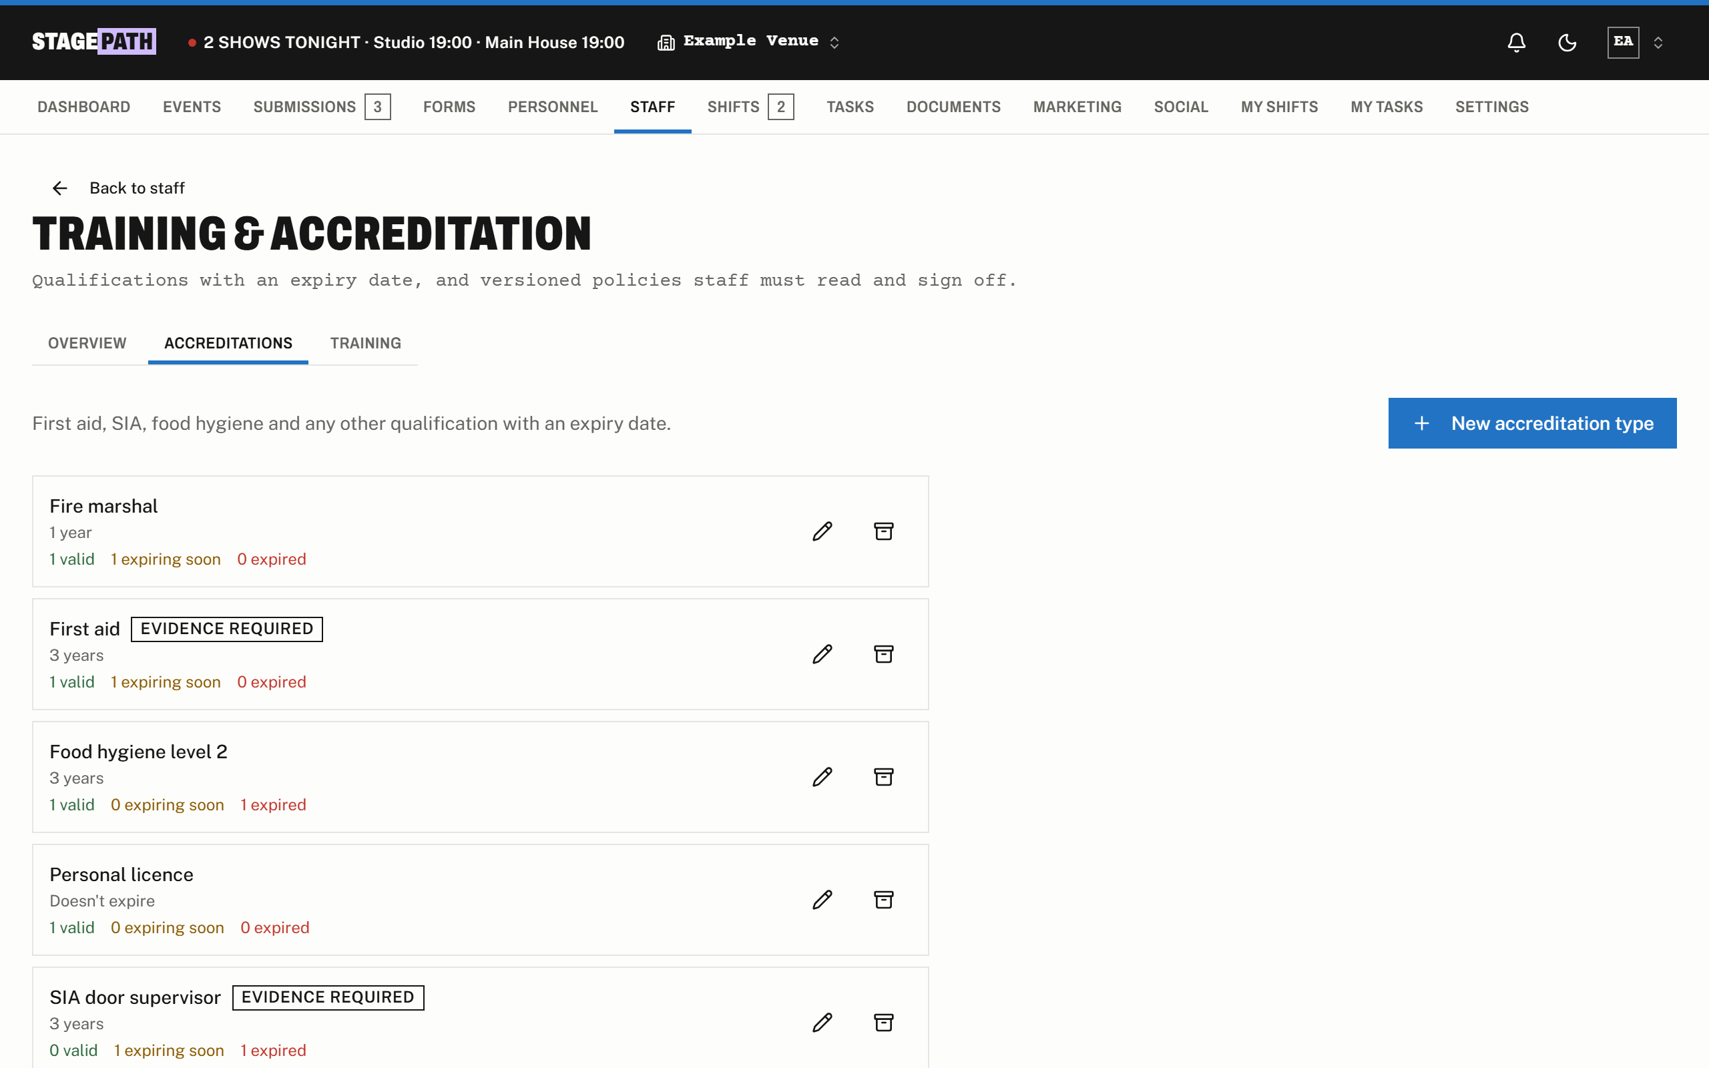Open the EA user account menu

1638,42
